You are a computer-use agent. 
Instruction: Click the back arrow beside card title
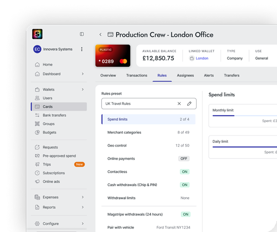100,35
